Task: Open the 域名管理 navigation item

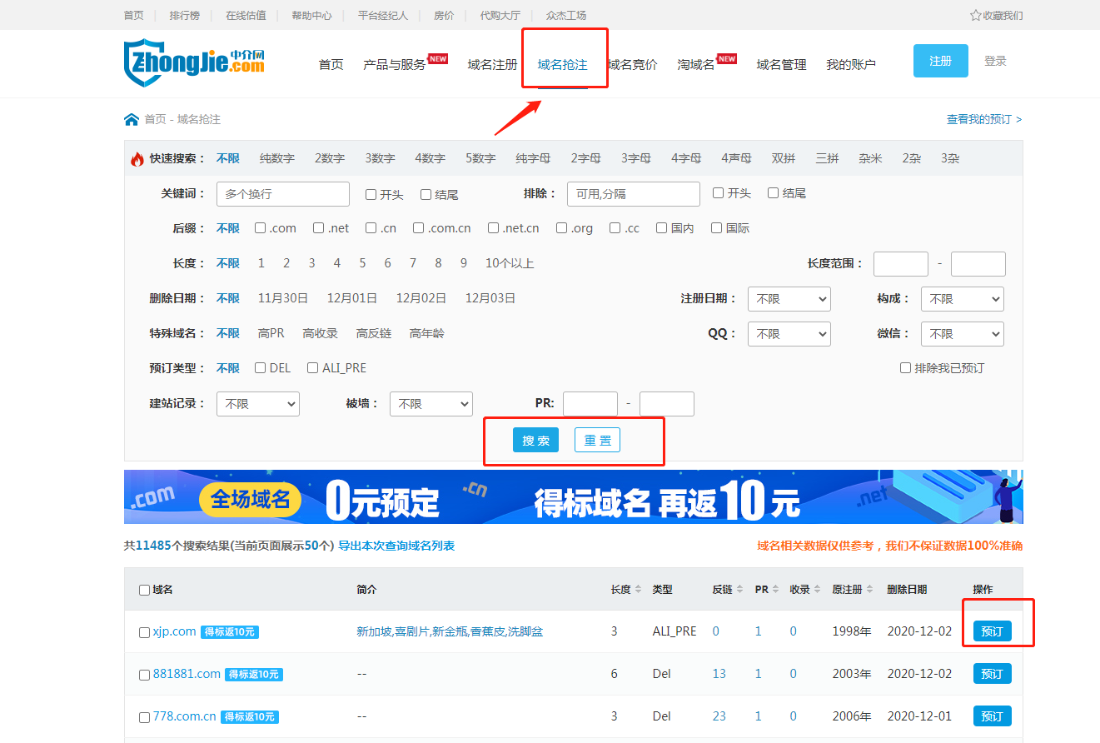Action: [x=781, y=65]
